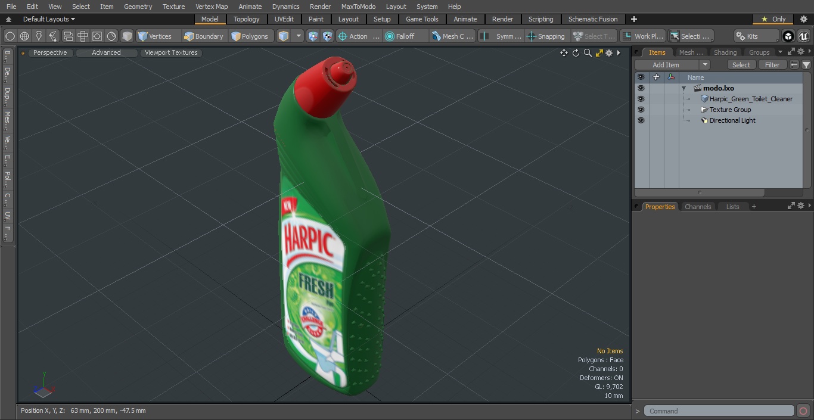This screenshot has height=420, width=814.
Task: Open the Add Item dropdown arrow
Action: (705, 65)
